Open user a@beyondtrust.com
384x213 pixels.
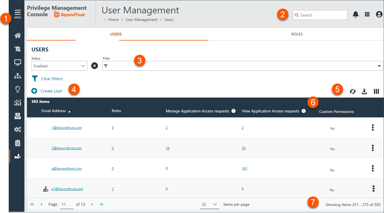[x=66, y=169]
